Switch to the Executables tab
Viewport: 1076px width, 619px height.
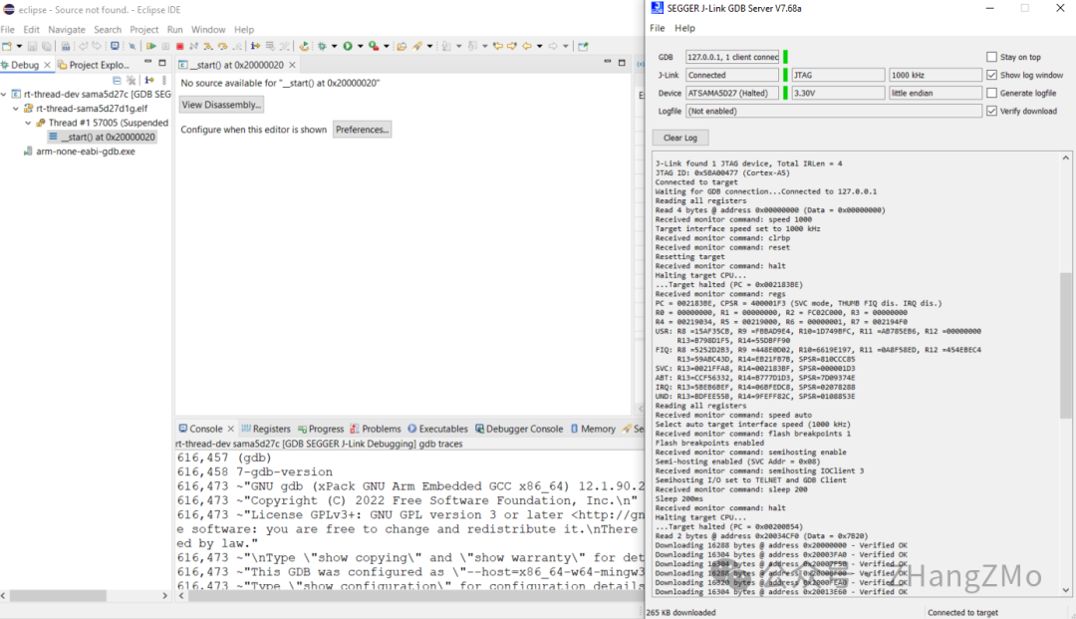[437, 429]
